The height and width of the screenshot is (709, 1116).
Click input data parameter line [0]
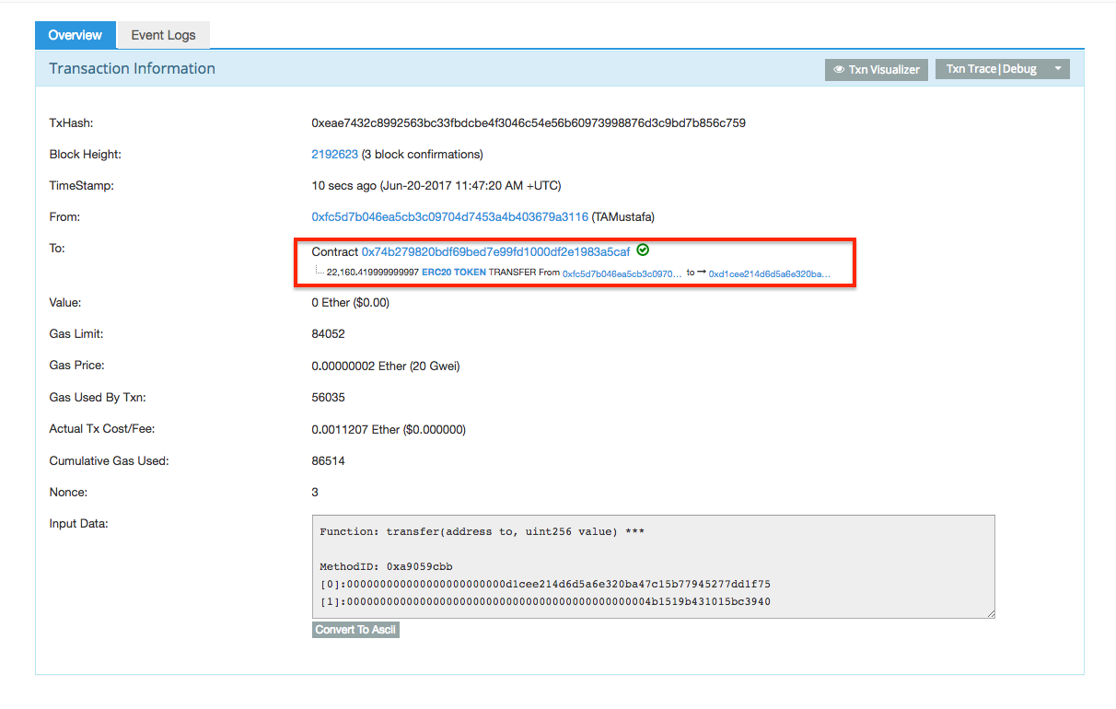(x=545, y=584)
